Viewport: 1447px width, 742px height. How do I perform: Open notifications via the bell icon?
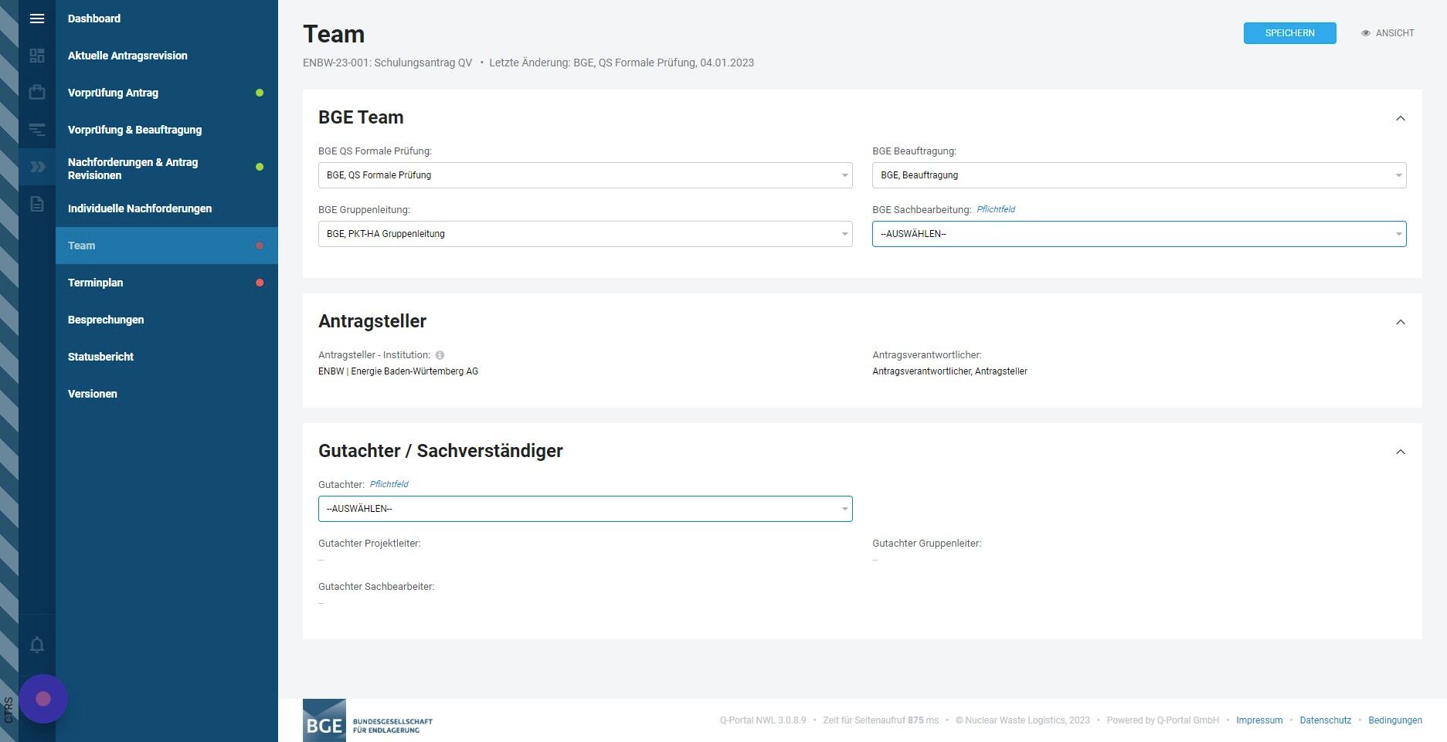pos(37,645)
